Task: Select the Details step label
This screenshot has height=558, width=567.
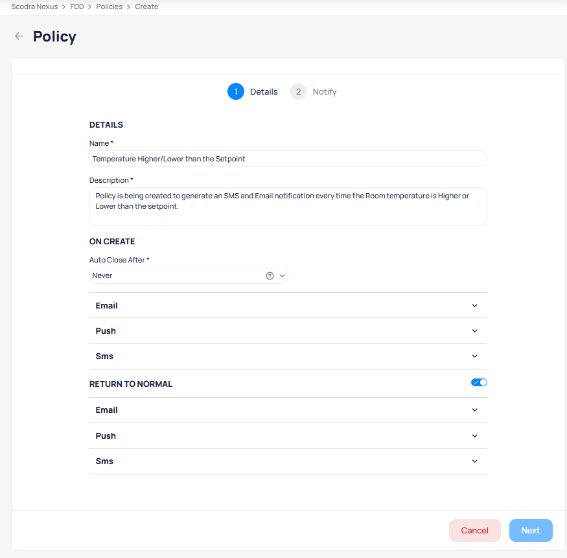Action: 264,92
